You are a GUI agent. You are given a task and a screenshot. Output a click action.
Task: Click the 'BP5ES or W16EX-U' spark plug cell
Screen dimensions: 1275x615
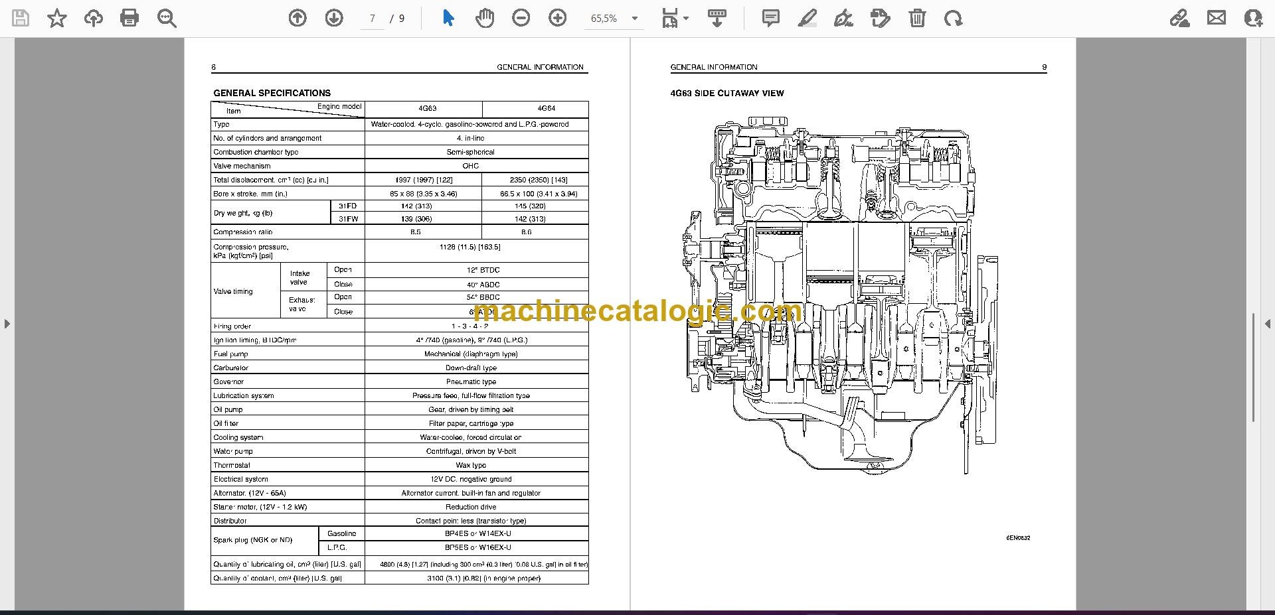tap(477, 548)
